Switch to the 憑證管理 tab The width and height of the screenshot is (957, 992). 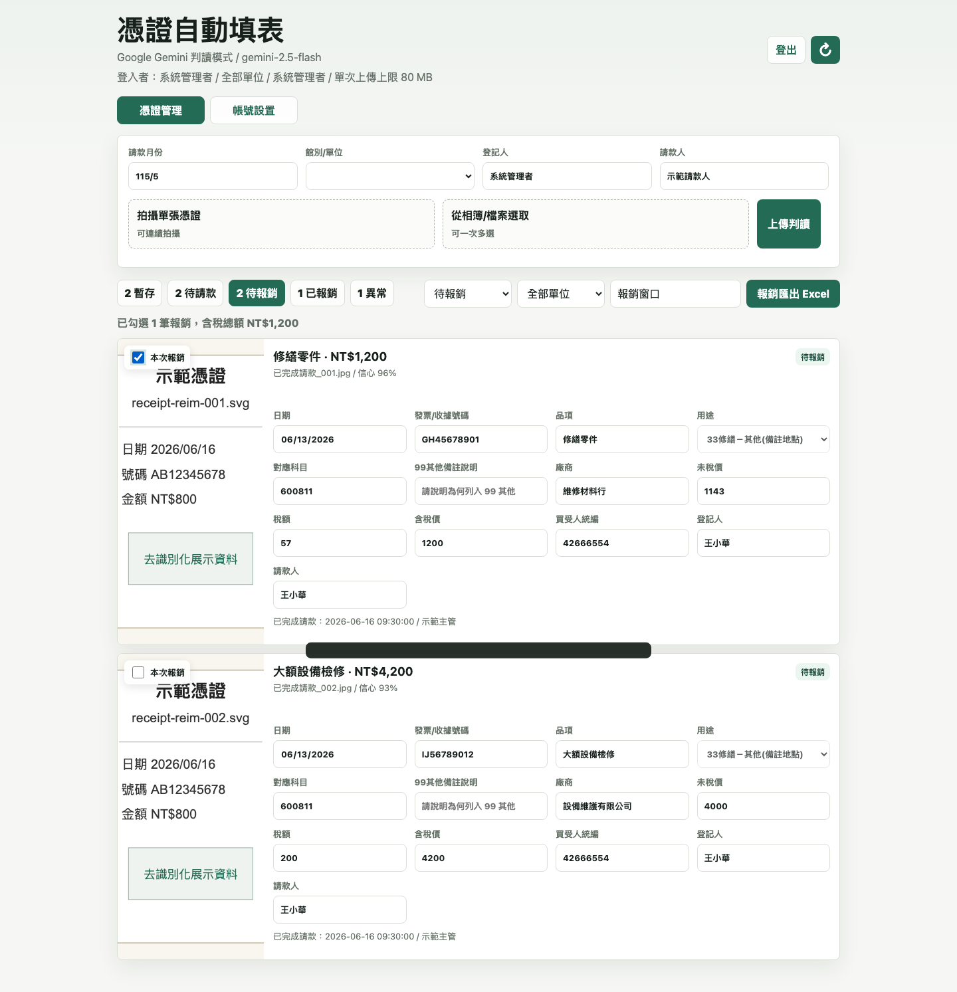(161, 110)
